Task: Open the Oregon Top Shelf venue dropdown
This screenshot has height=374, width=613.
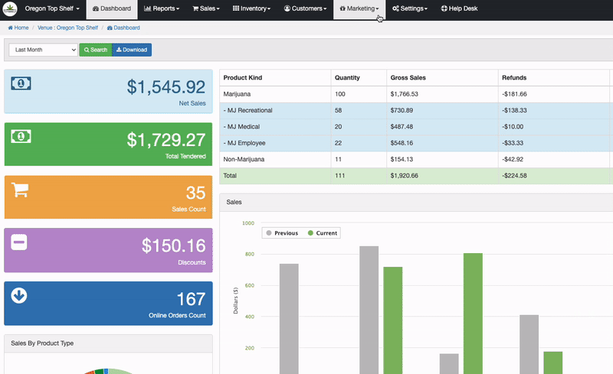Action: [x=52, y=8]
